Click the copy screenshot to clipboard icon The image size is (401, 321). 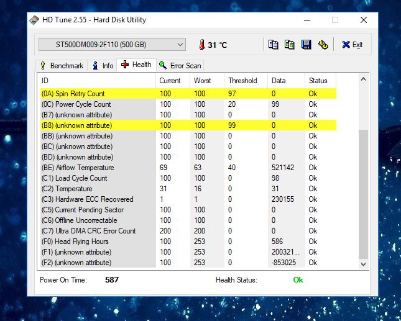coord(290,45)
